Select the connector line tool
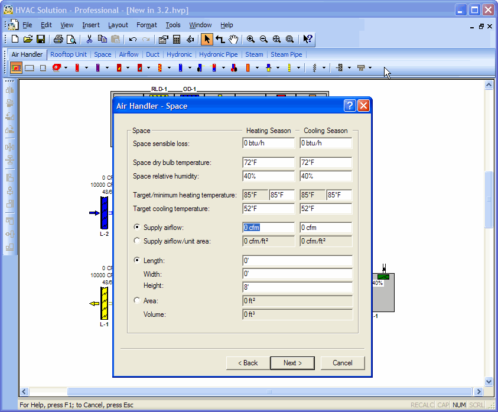 220,39
